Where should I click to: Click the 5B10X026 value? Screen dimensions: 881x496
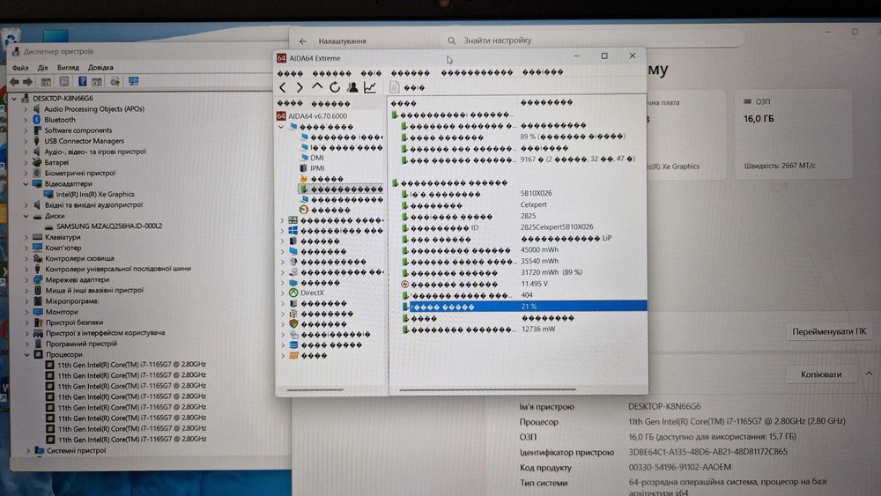[x=536, y=193]
